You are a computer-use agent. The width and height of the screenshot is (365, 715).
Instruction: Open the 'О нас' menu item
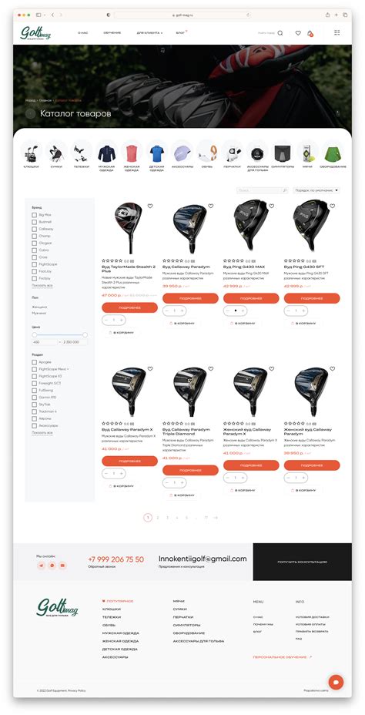(x=82, y=33)
